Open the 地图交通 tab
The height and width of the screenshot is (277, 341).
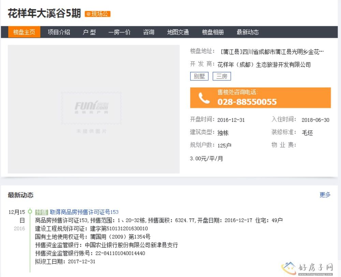tap(178, 32)
